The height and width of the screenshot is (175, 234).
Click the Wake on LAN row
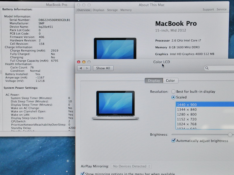(x=42, y=115)
